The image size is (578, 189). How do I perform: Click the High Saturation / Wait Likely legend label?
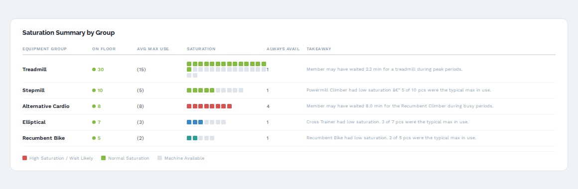coord(61,158)
